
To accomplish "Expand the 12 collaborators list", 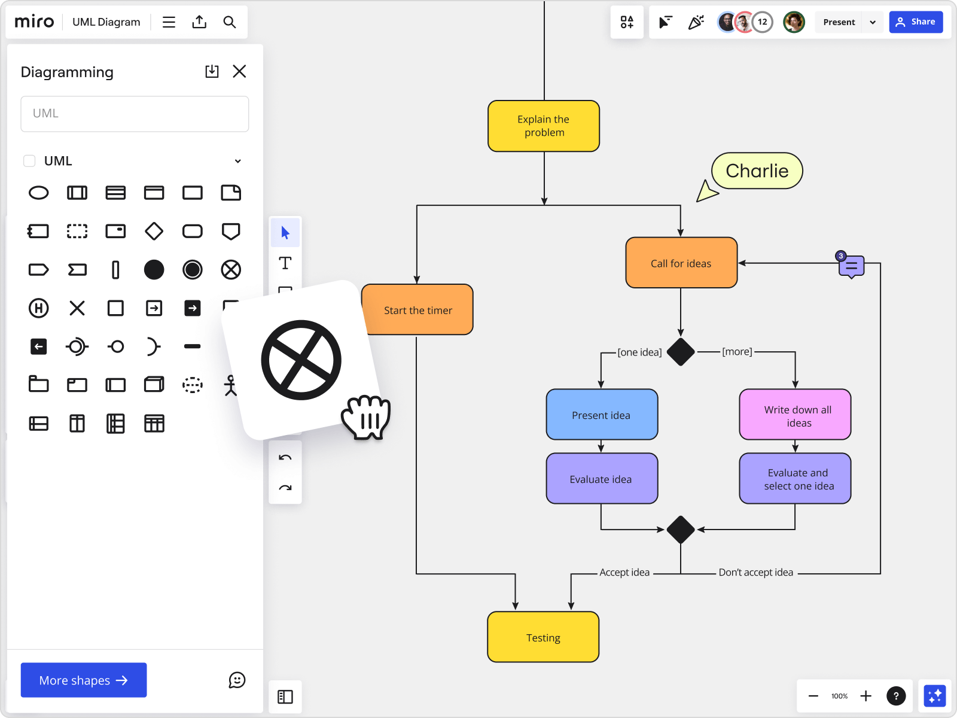I will tap(762, 22).
